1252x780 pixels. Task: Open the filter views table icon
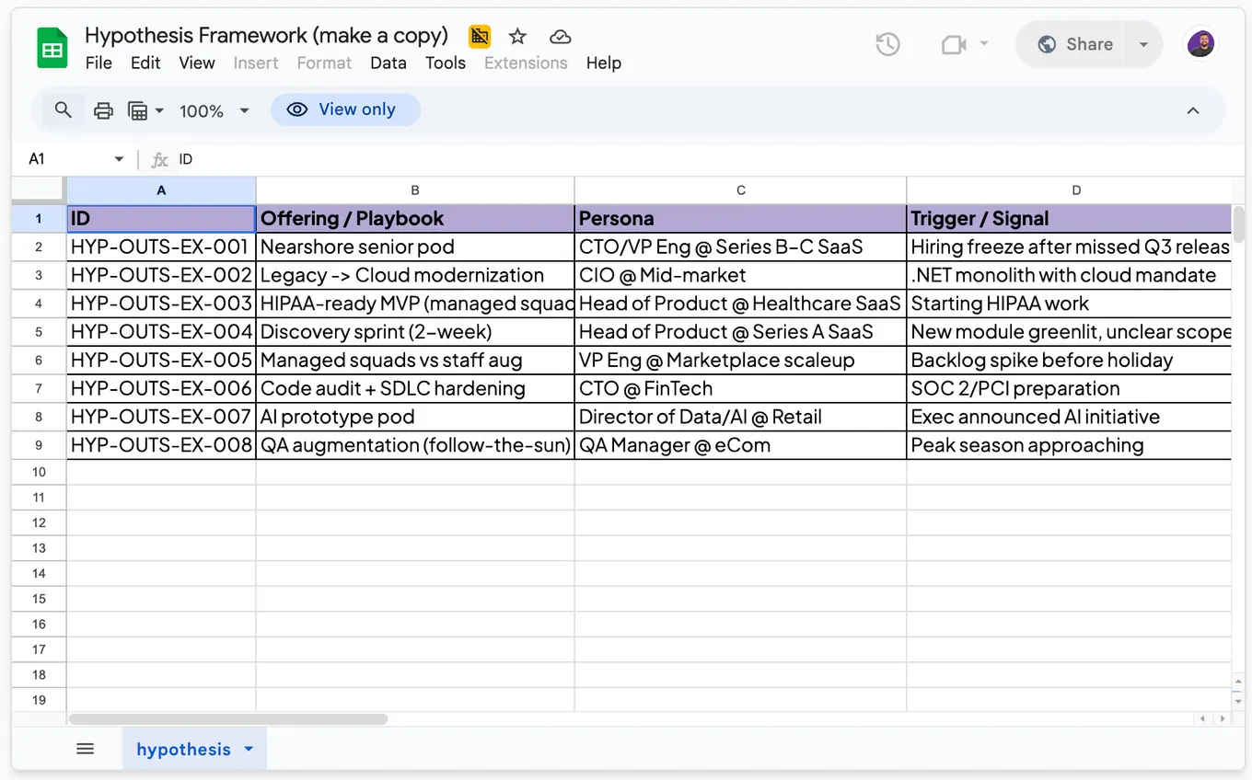tap(137, 110)
